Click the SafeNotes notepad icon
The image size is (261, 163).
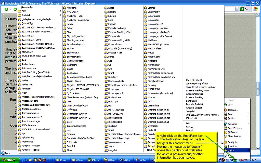point(226,142)
